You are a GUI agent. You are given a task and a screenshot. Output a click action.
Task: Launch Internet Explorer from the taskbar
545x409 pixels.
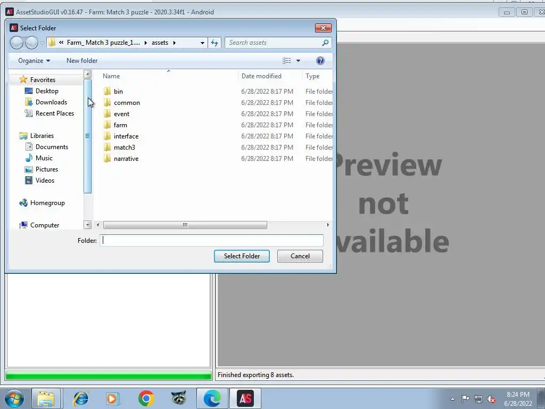click(81, 398)
